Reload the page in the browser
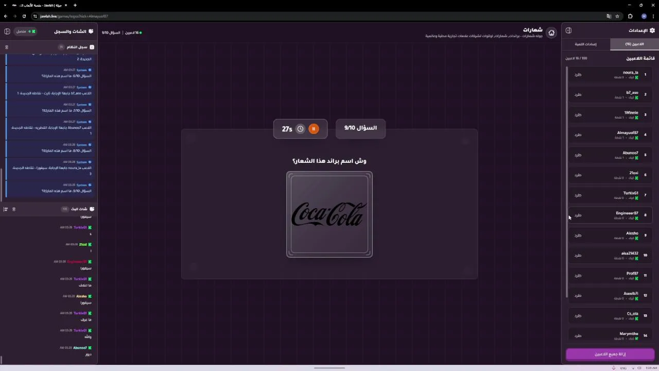 [x=24, y=16]
